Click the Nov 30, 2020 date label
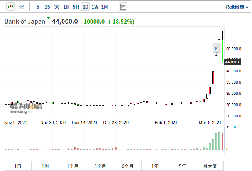 click(x=53, y=123)
